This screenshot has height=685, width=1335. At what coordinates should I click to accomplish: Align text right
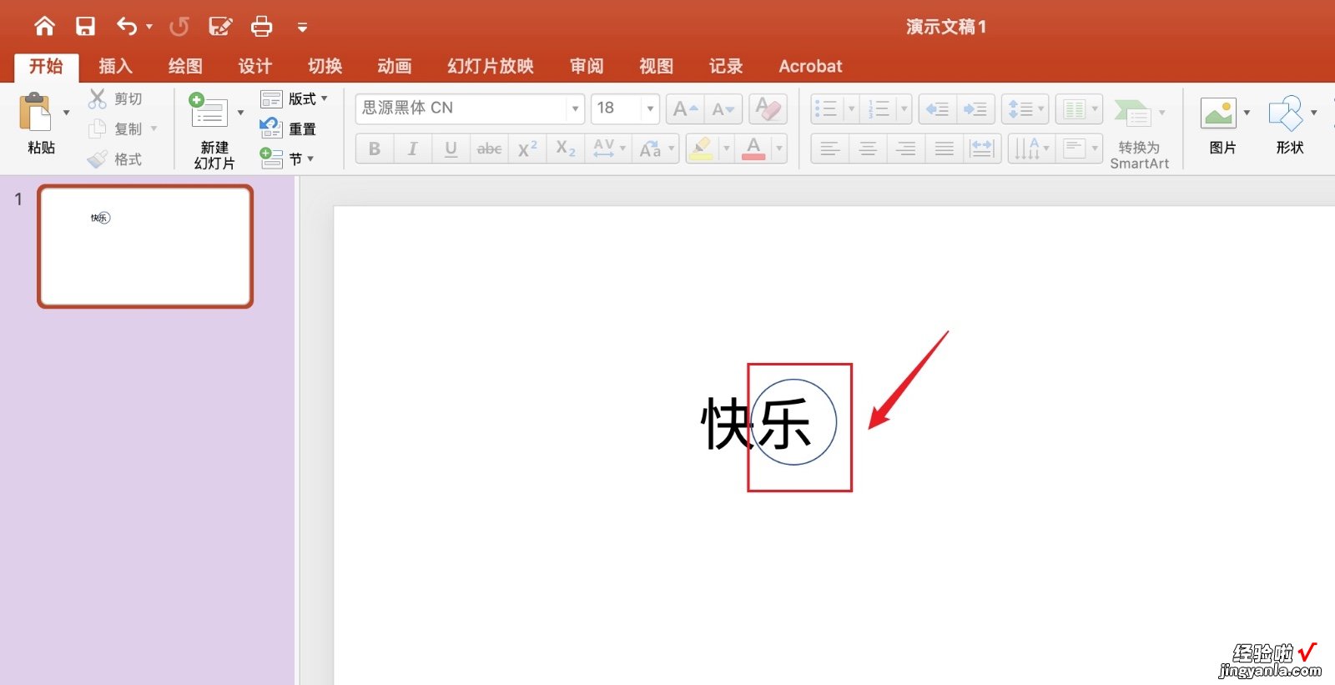coord(906,149)
